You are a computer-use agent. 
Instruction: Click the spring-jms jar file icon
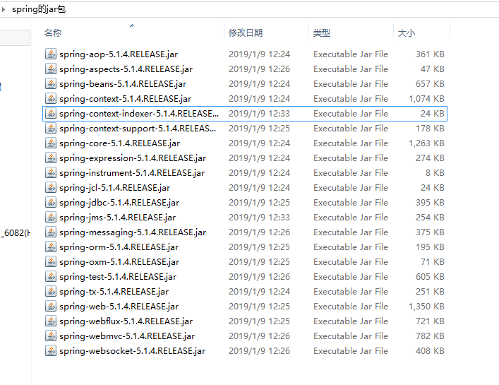(51, 217)
